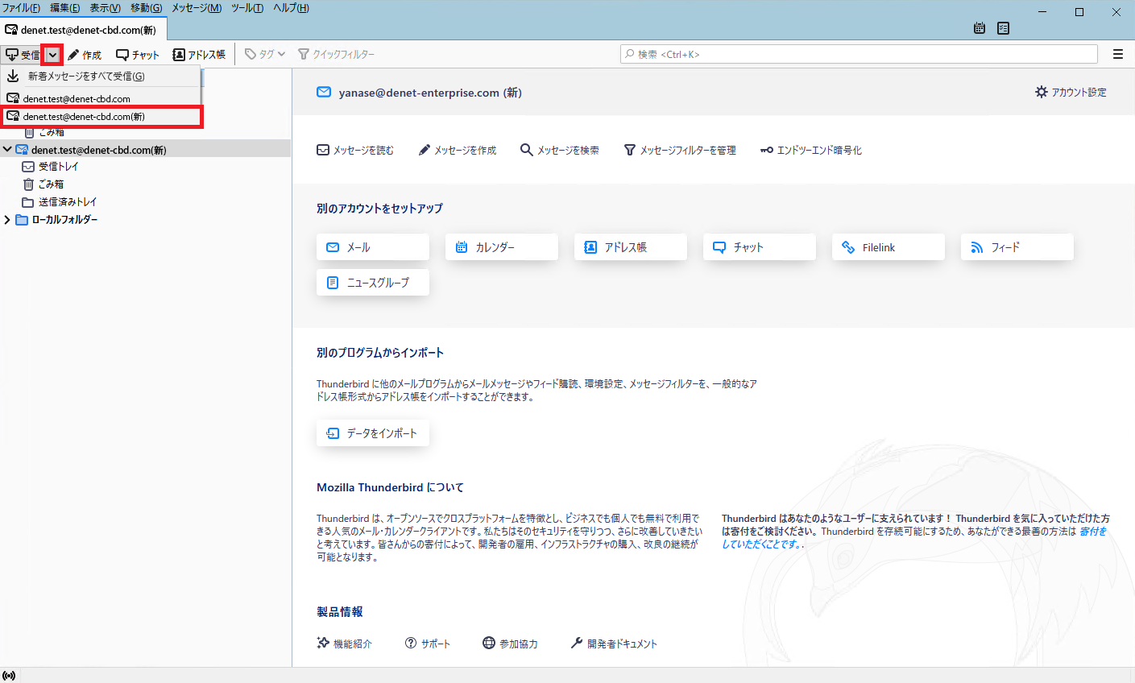This screenshot has height=683, width=1135.
Task: Expand ローカルフォルダー in folder tree
Action: pos(7,220)
